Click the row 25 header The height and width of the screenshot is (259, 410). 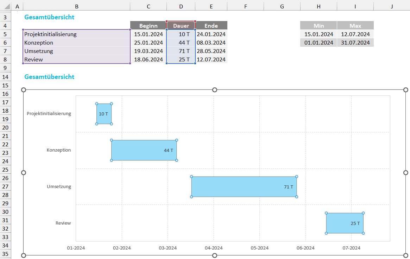5,170
